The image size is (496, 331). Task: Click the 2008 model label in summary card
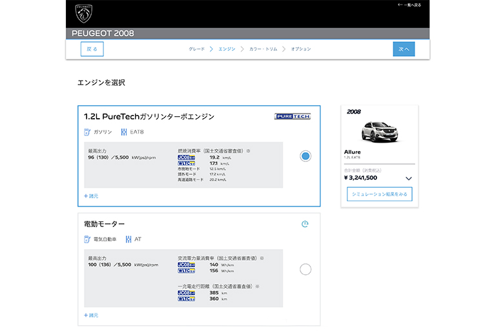coord(354,112)
